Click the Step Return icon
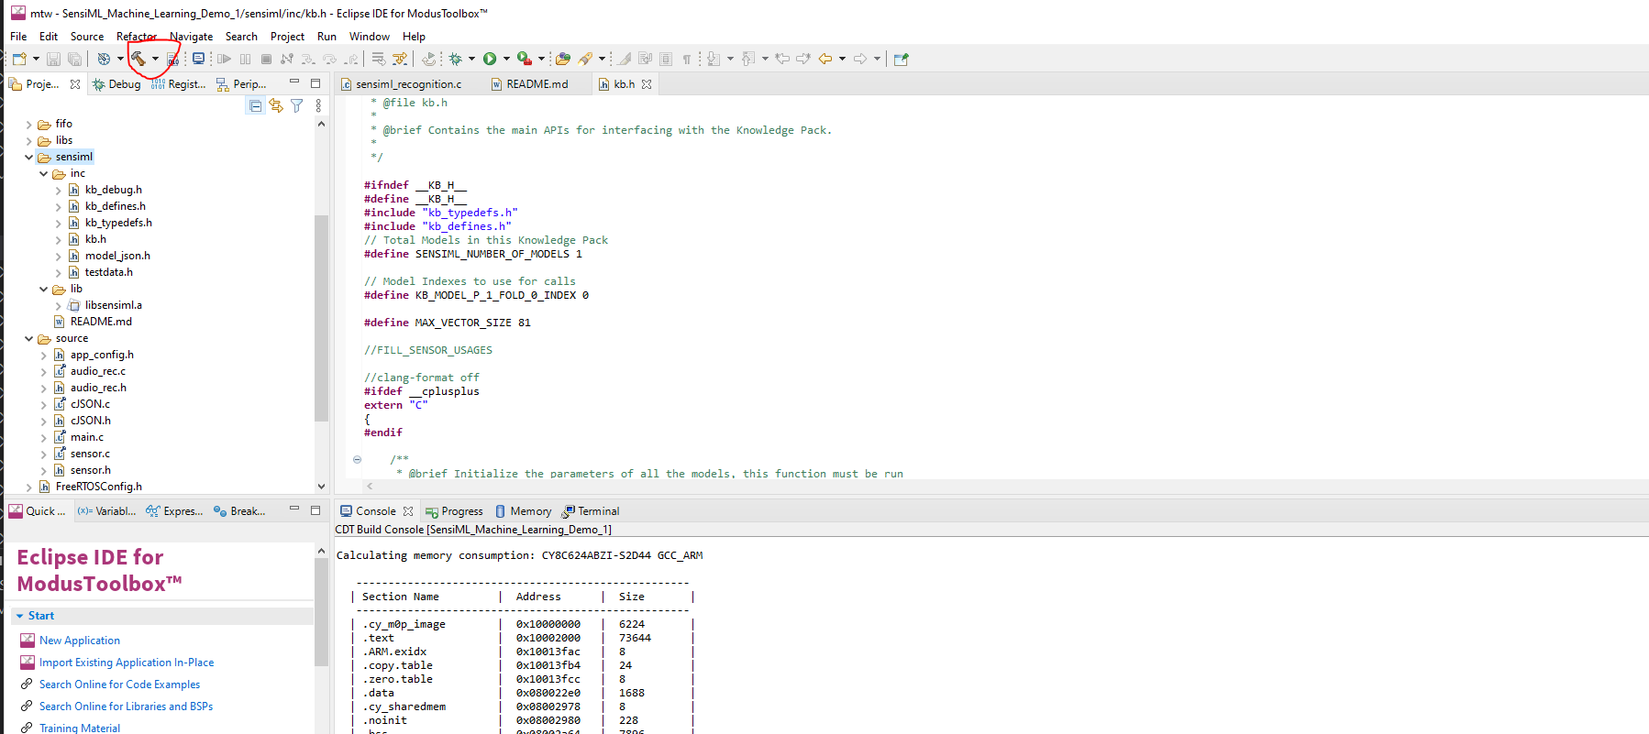Screen dimensions: 1649x734 (350, 59)
